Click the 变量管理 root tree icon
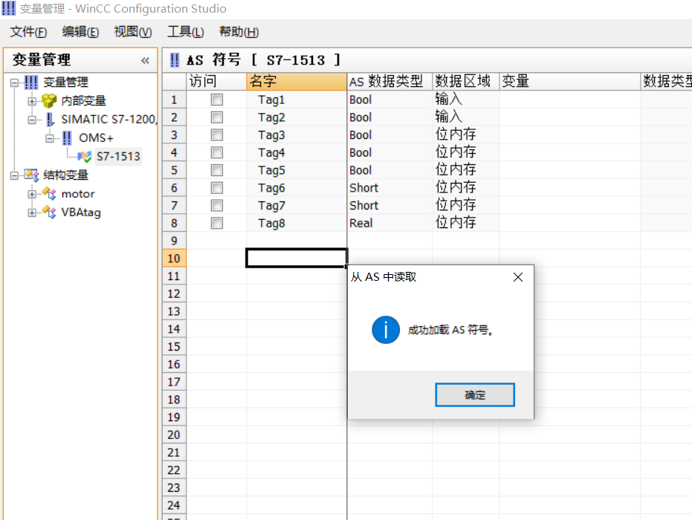Screen dimensions: 692x520 point(31,82)
